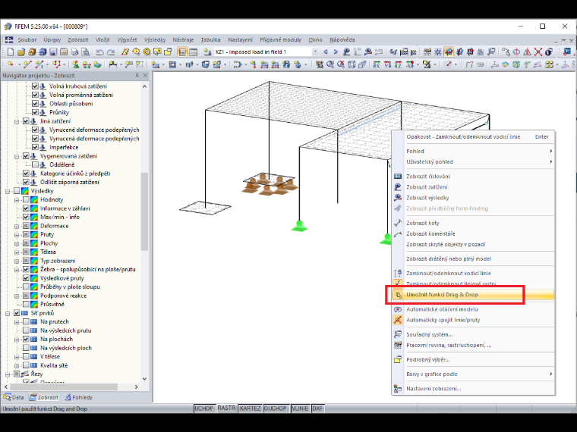Check the Průsvitně checkbox
Viewport: 577px width, 432px height.
[26, 304]
